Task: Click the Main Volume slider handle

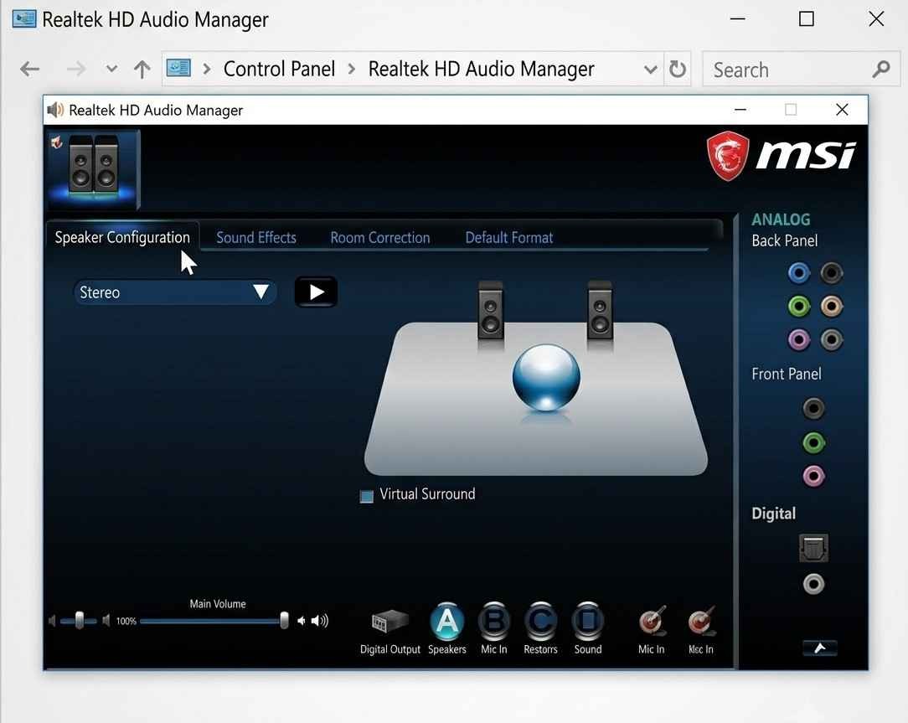Action: pyautogui.click(x=284, y=621)
